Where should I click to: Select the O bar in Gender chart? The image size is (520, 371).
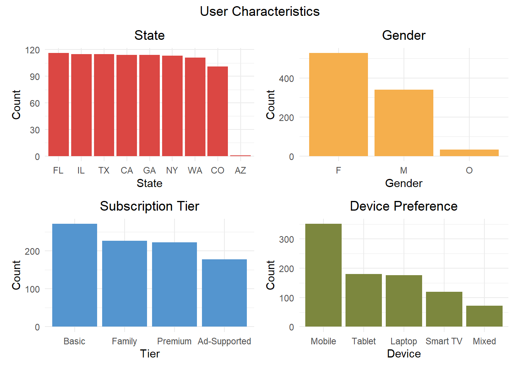469,153
